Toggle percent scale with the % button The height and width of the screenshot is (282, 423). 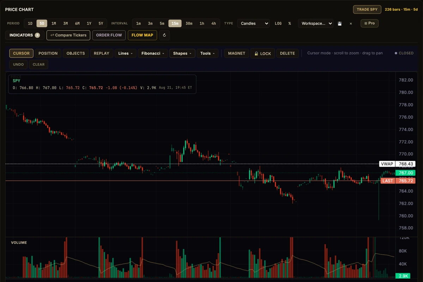[290, 24]
